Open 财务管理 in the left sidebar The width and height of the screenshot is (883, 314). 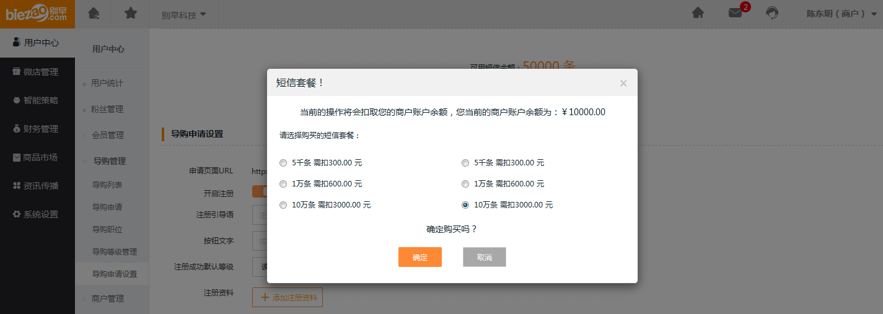(x=37, y=129)
